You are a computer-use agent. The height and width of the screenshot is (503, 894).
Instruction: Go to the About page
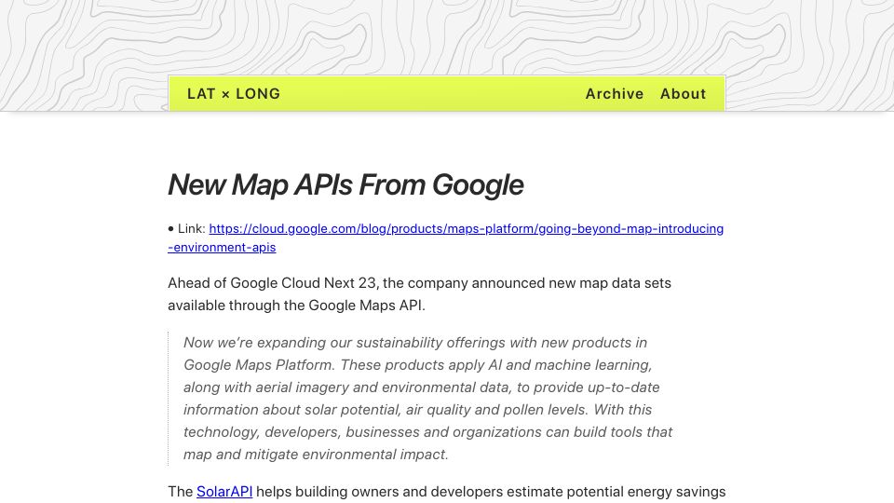683,93
